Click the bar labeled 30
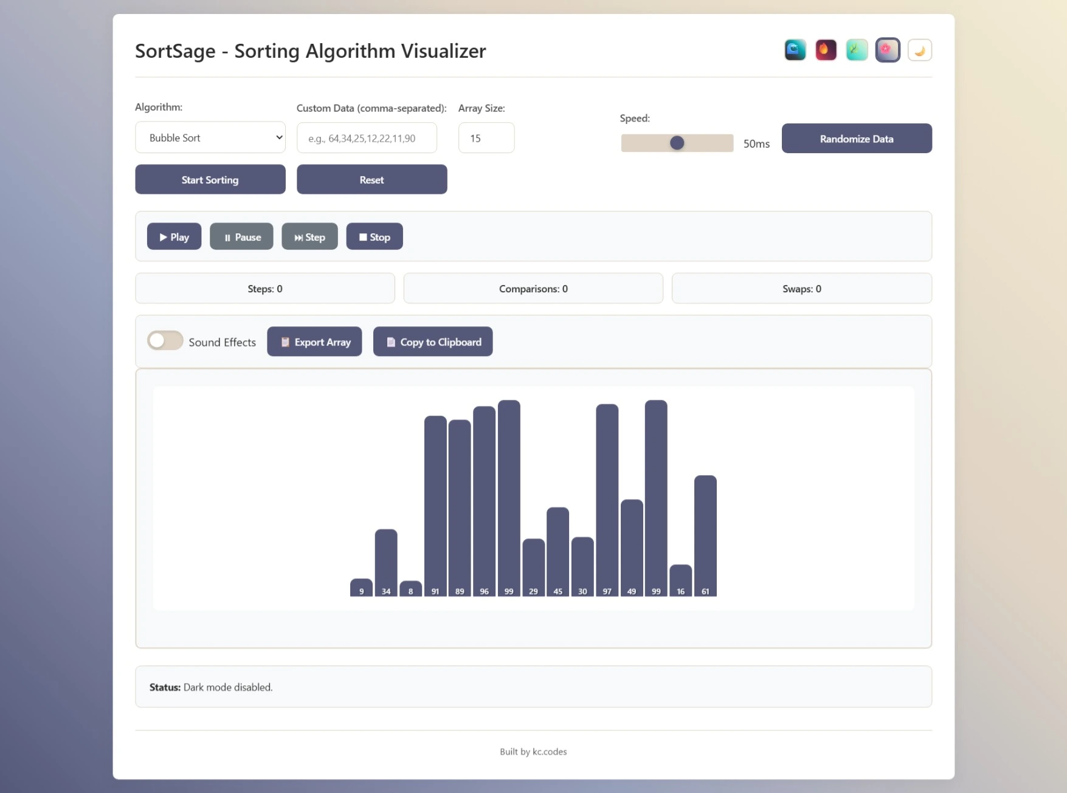 click(582, 567)
